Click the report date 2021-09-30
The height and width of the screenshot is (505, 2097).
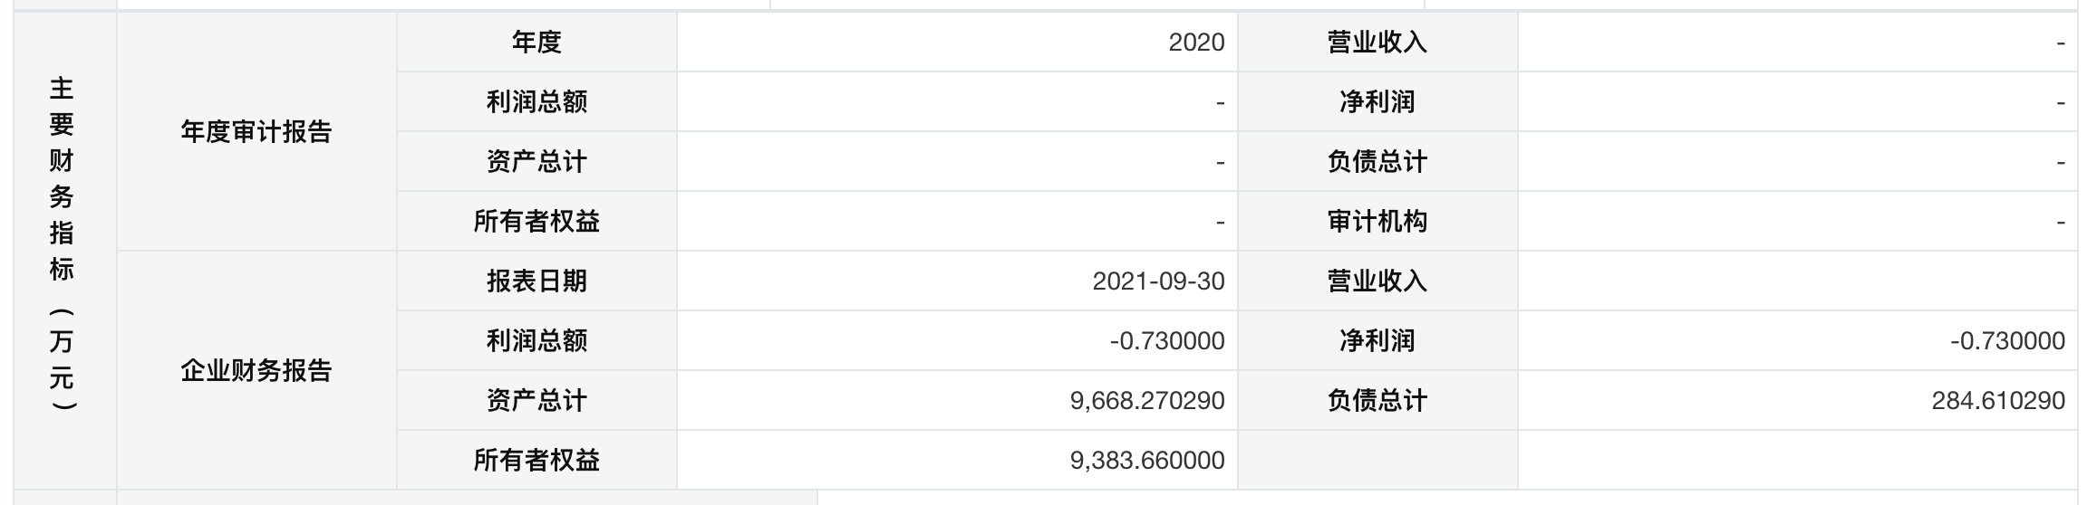[x=1158, y=281]
